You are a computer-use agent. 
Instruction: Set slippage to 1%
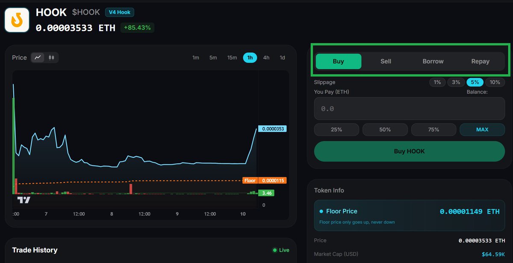tap(437, 82)
